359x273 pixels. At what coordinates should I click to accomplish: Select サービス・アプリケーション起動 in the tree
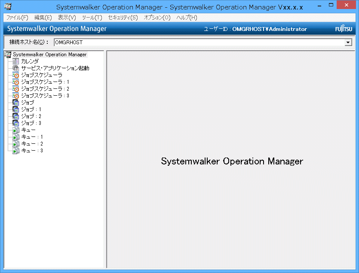click(55, 68)
